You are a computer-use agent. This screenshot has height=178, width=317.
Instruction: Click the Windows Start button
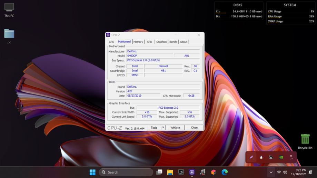tap(92, 172)
